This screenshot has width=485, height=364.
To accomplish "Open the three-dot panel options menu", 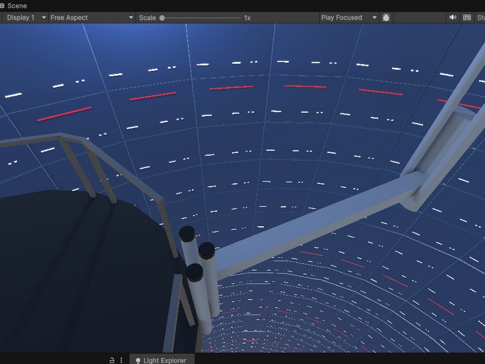I will pos(121,360).
